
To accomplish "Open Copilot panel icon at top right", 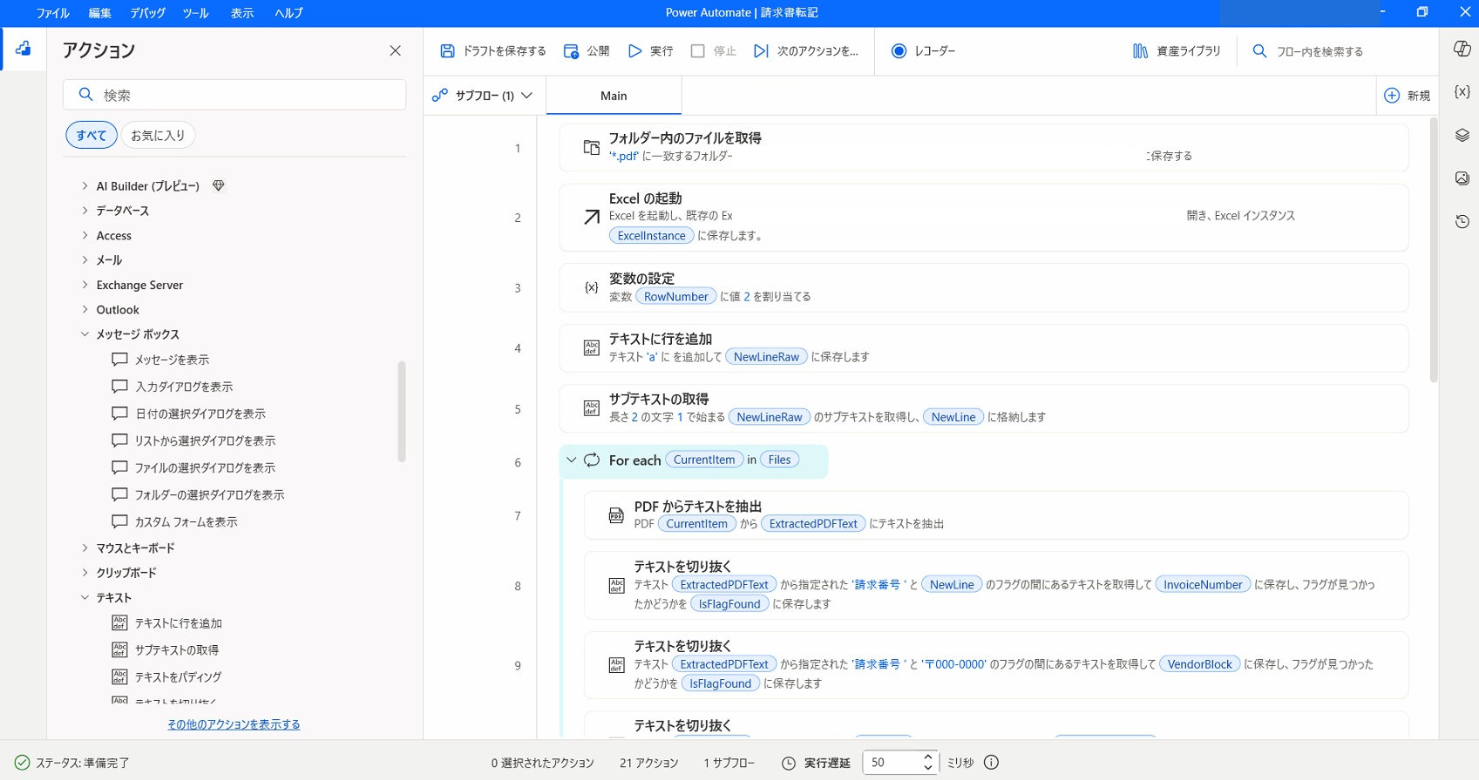I will point(1462,49).
